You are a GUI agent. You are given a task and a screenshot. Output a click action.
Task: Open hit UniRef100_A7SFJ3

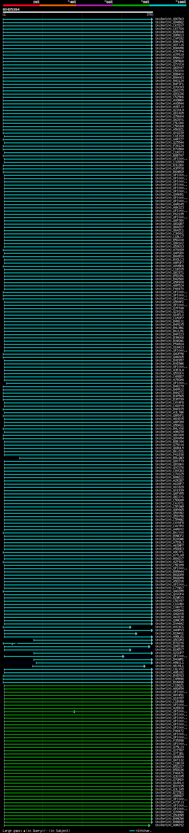point(170,802)
